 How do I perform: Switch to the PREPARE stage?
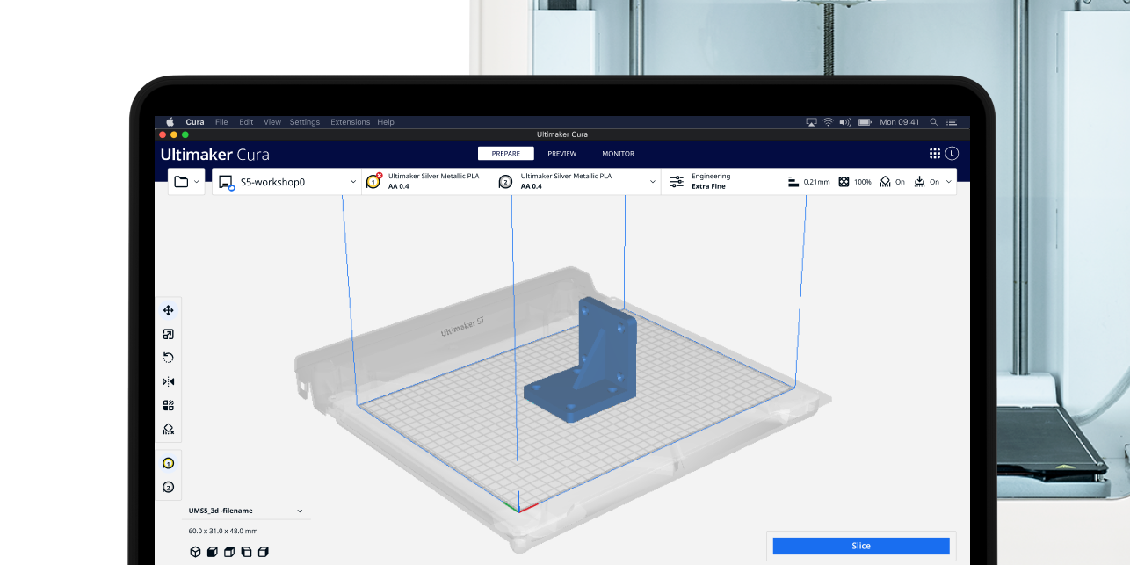pyautogui.click(x=505, y=154)
